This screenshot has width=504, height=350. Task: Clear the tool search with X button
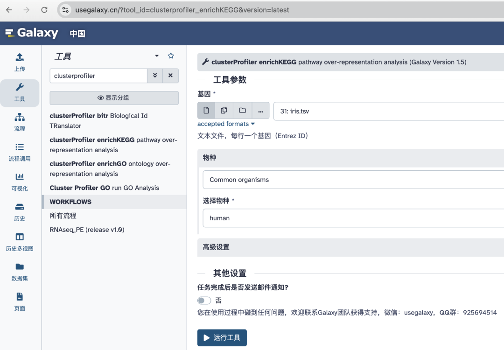(x=170, y=76)
